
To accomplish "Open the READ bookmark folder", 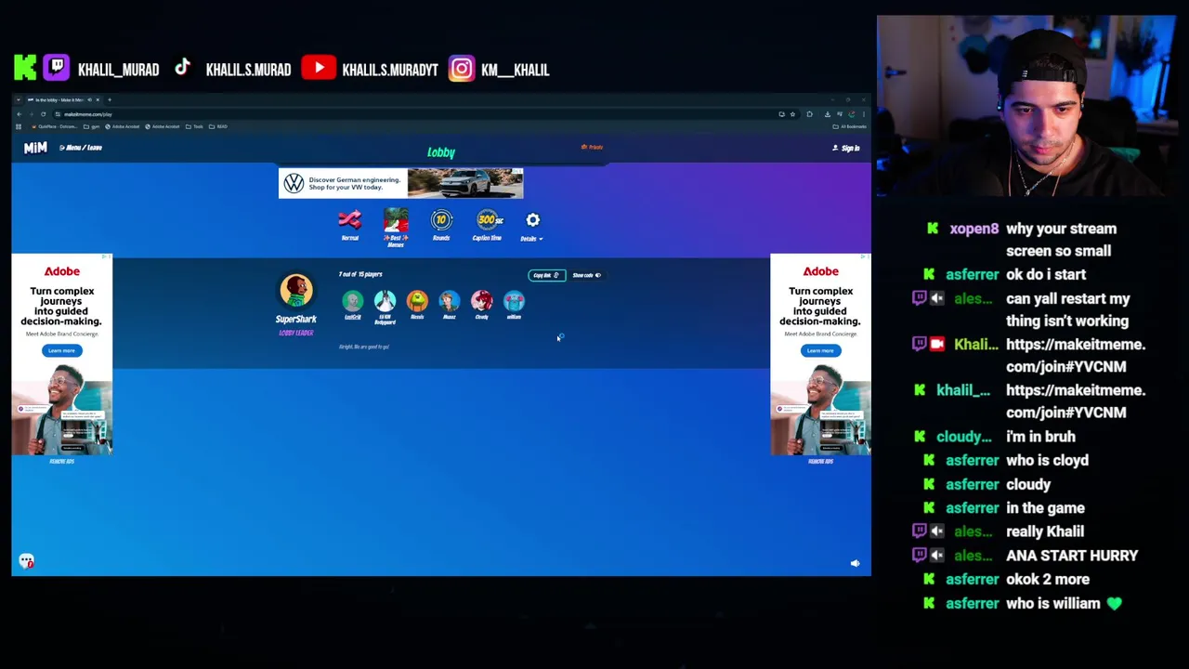I will 218,126.
